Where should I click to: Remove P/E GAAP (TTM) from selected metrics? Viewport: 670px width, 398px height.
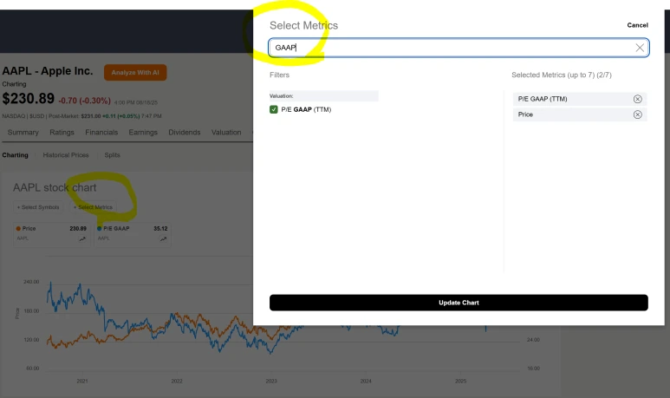coord(637,99)
